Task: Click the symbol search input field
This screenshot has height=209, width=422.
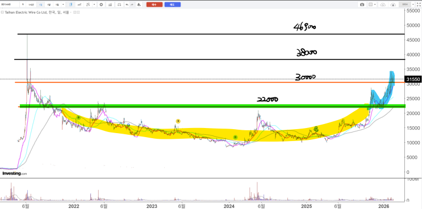Action: (x=10, y=5)
